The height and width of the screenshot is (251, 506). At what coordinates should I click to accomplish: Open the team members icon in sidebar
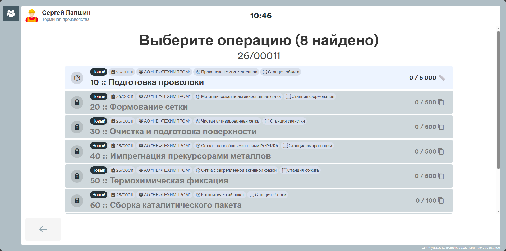click(x=11, y=13)
